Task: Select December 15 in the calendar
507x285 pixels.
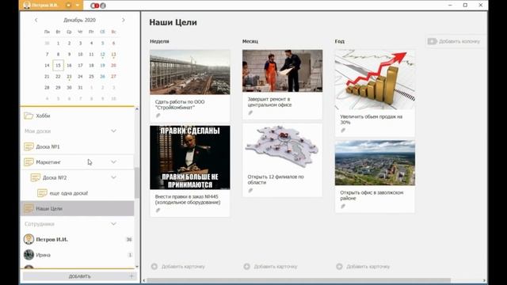Action: click(58, 65)
